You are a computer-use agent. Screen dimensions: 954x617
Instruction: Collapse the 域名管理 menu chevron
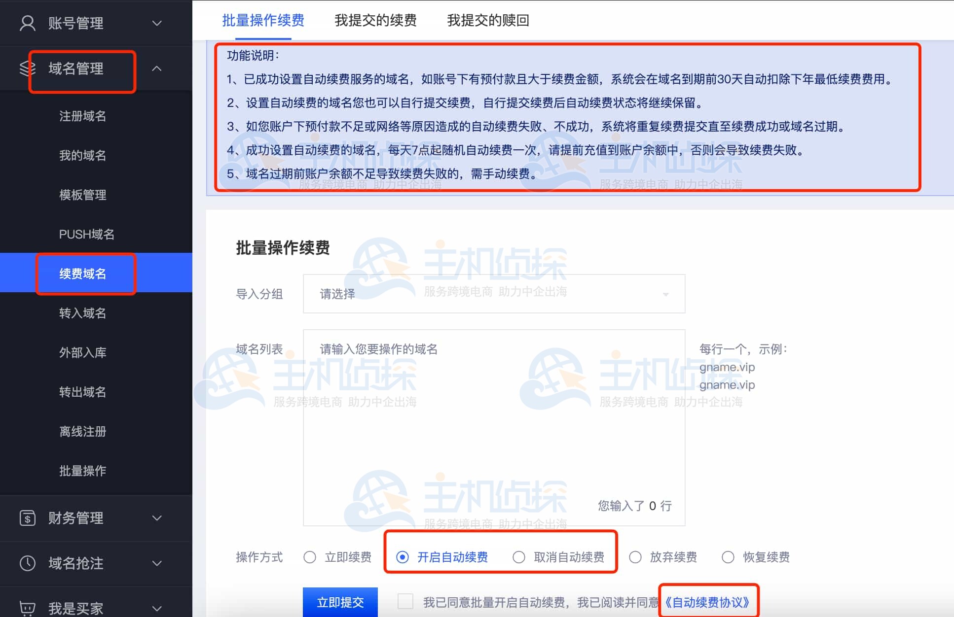[x=157, y=69]
